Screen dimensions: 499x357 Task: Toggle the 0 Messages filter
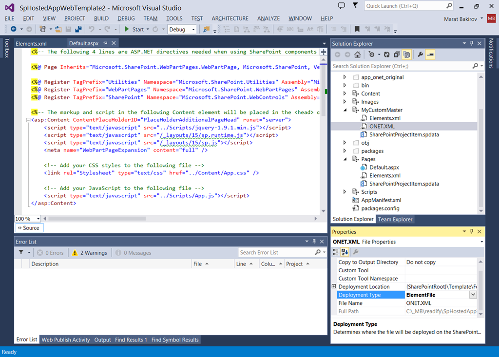134,253
